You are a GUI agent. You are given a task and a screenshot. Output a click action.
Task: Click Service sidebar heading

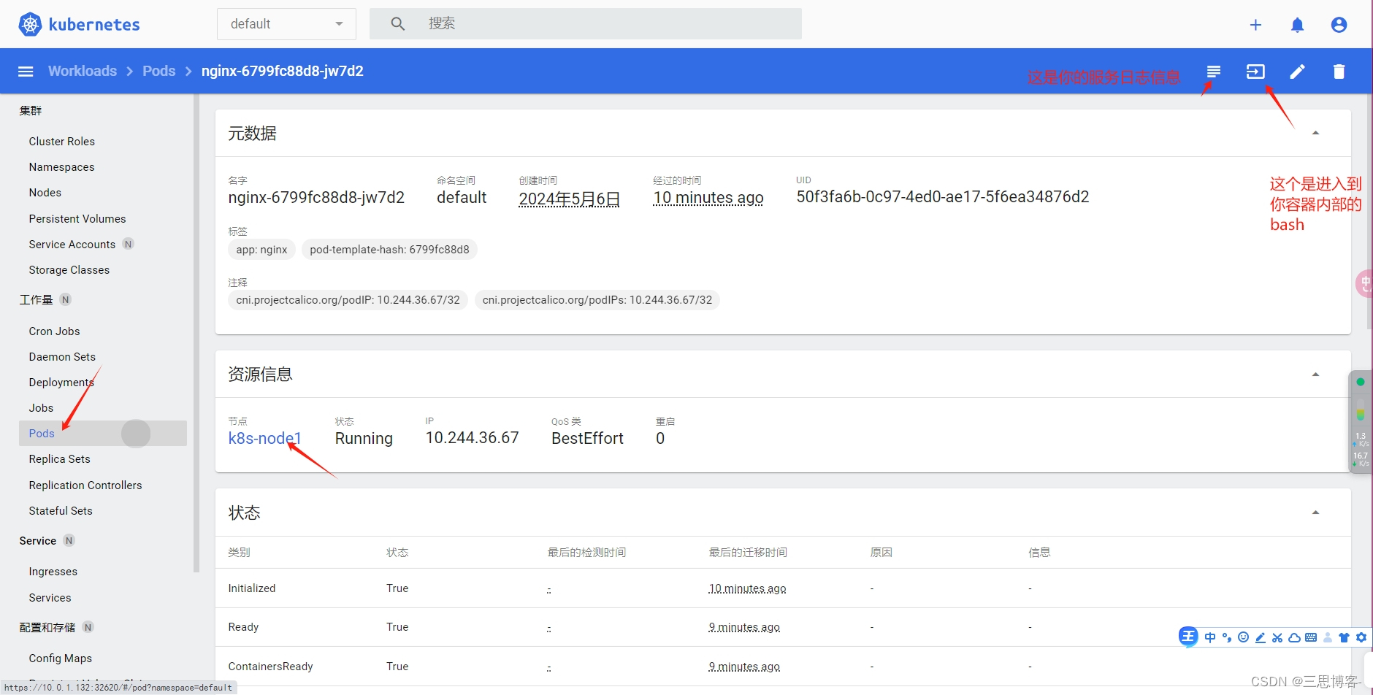click(x=37, y=541)
